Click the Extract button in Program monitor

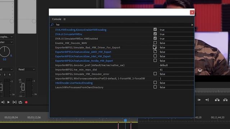point(225,100)
